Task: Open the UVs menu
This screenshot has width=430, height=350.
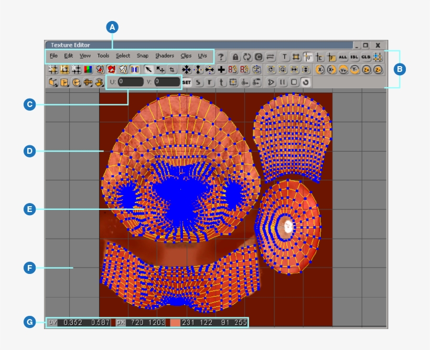Action: pyautogui.click(x=202, y=56)
